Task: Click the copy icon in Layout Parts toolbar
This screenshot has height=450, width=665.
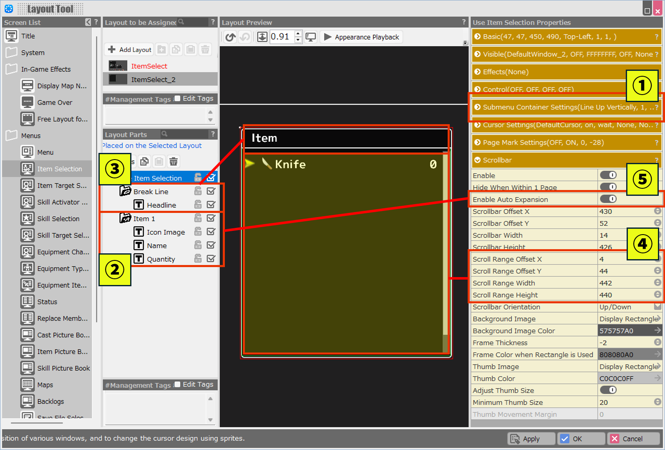Action: tap(144, 161)
